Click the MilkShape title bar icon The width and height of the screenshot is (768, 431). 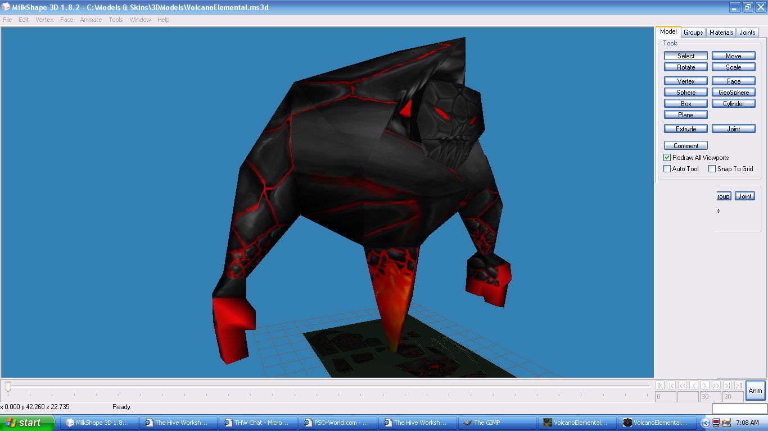6,7
